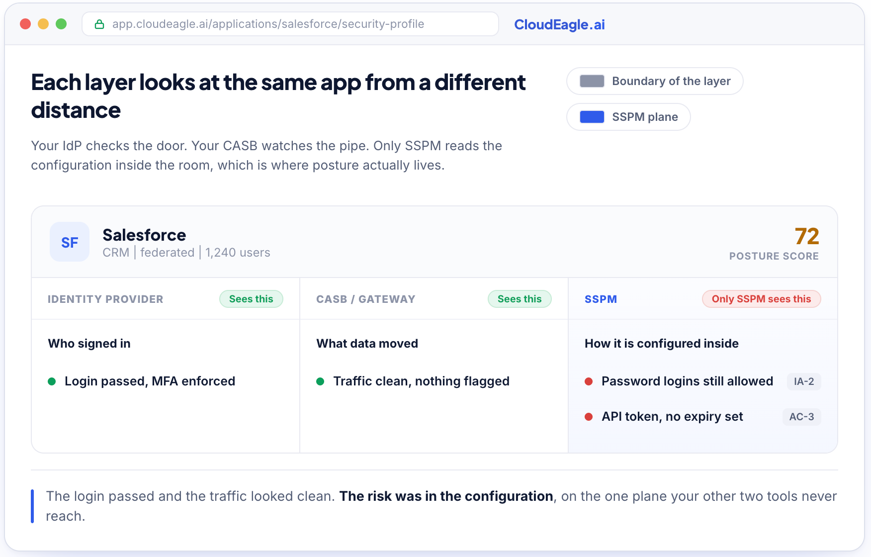Click the green dot beside Login passed
This screenshot has width=871, height=557.
[x=52, y=381]
